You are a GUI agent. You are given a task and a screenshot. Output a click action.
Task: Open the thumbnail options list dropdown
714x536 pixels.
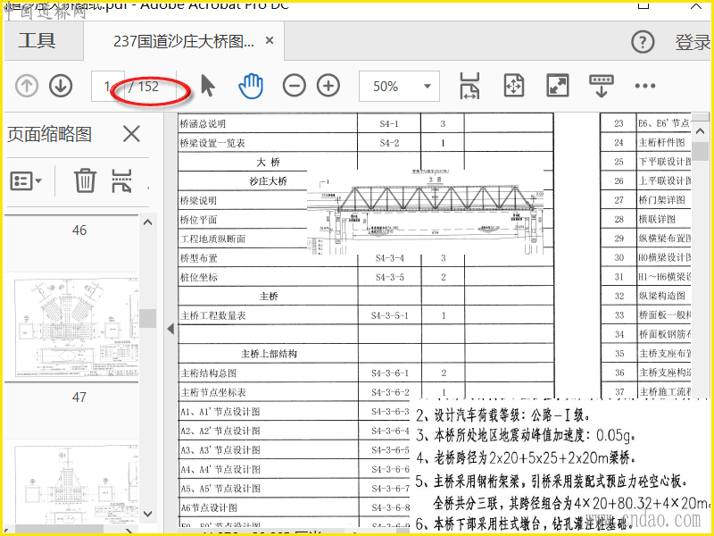pyautogui.click(x=26, y=181)
